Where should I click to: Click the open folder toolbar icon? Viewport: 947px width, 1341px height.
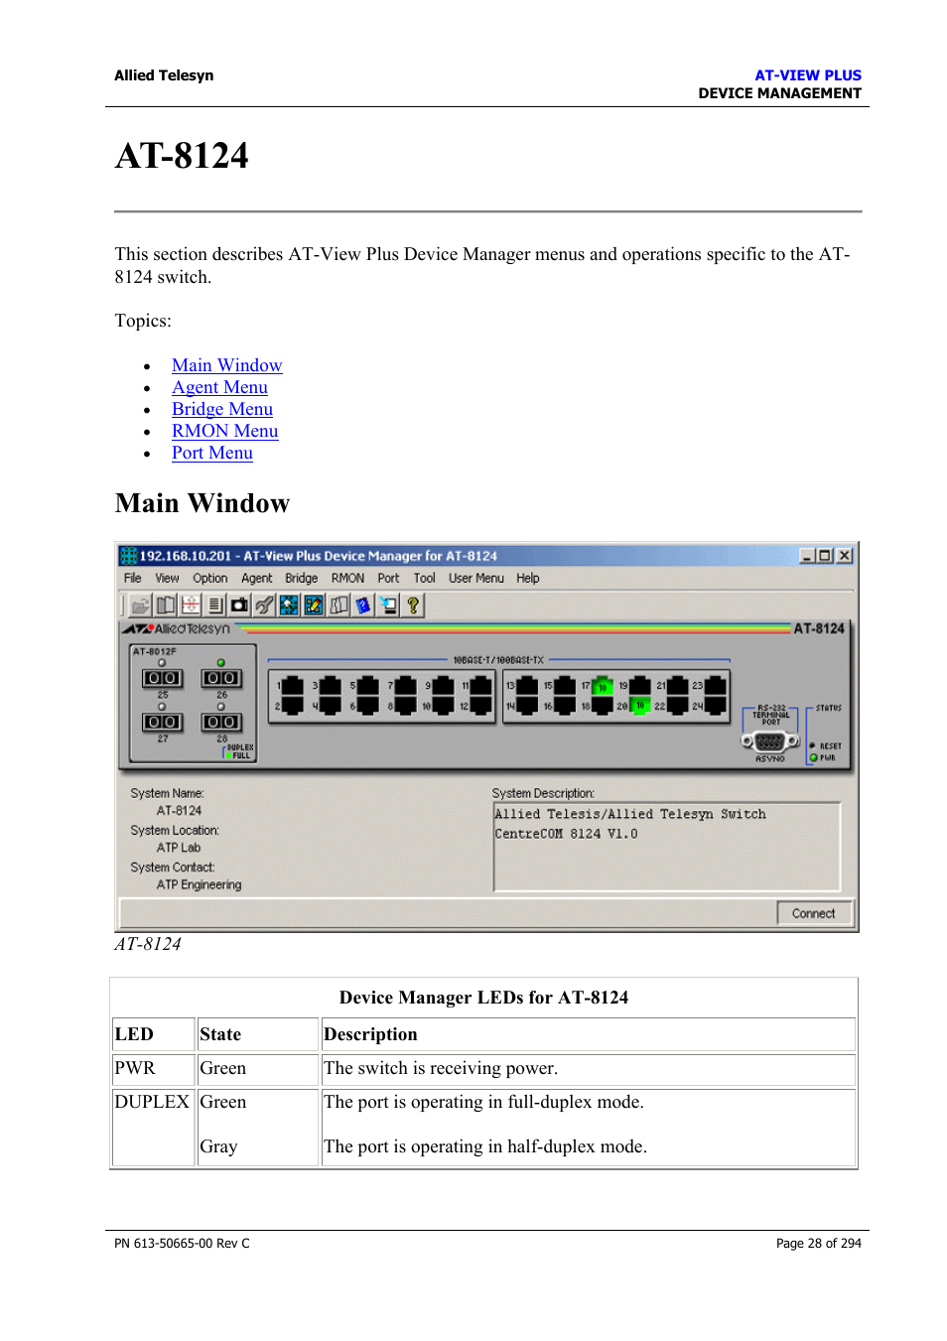coord(141,604)
